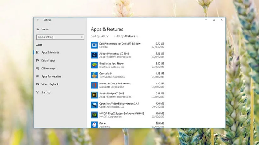Open the Offline maps section
Viewport: 259px width, 145px height.
pyautogui.click(x=48, y=68)
